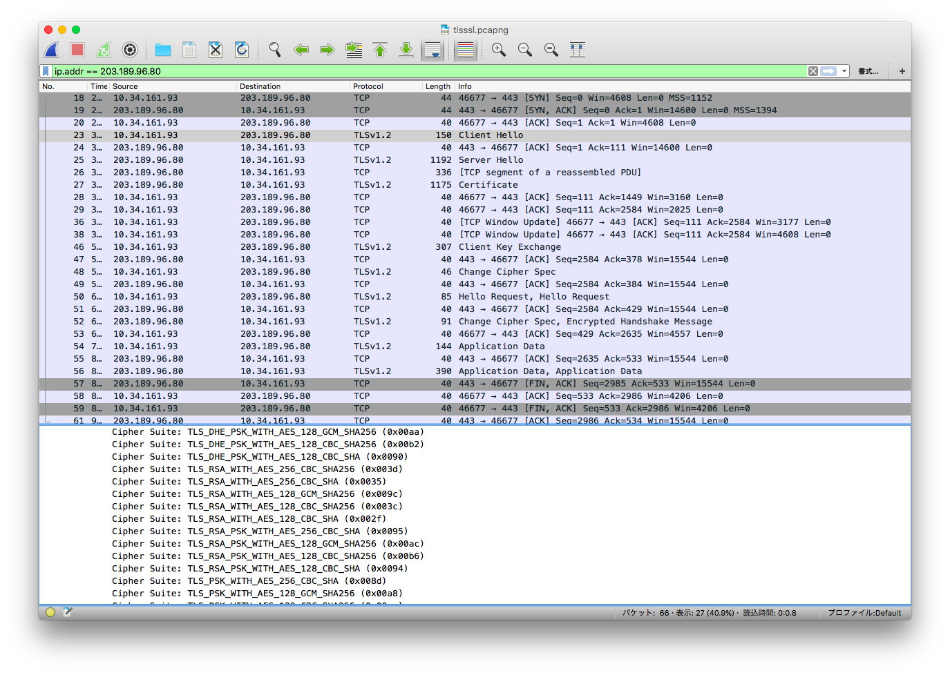The image size is (950, 675).
Task: Zoom in on the packet text
Action: coord(499,50)
